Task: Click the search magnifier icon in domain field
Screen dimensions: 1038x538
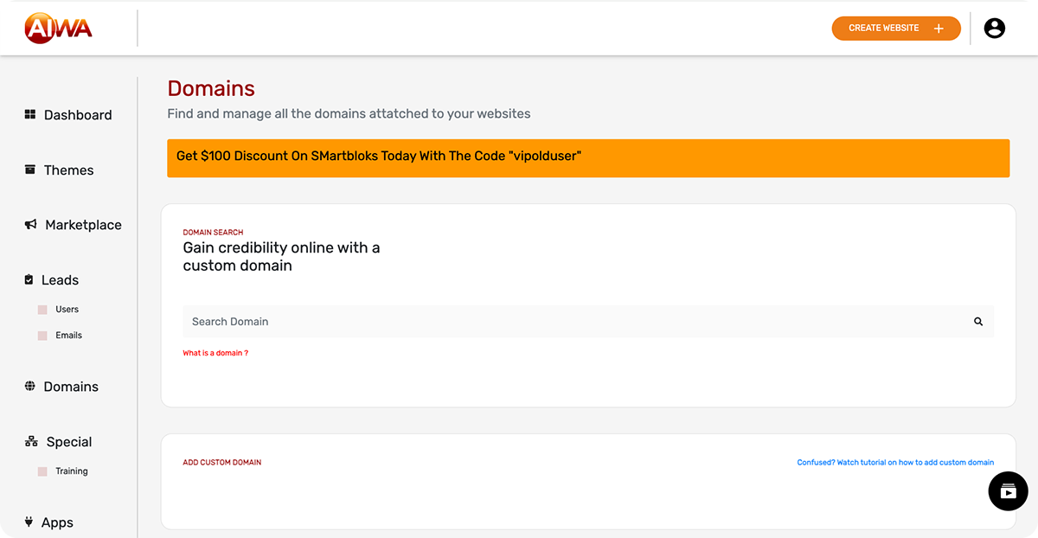Action: click(978, 322)
